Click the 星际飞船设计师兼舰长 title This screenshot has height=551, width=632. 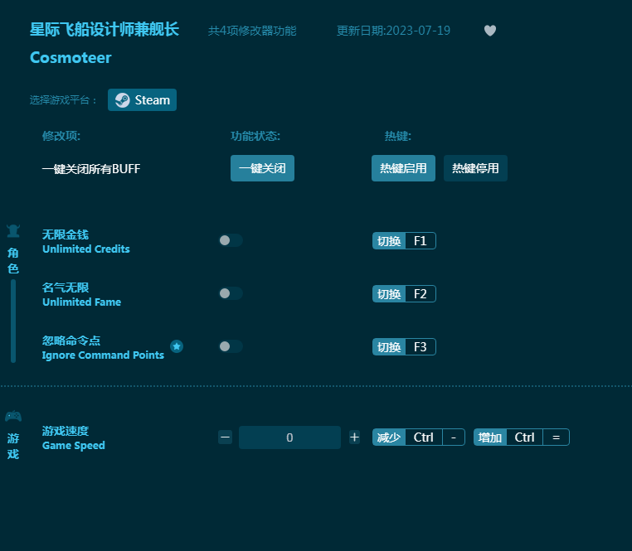pyautogui.click(x=105, y=29)
